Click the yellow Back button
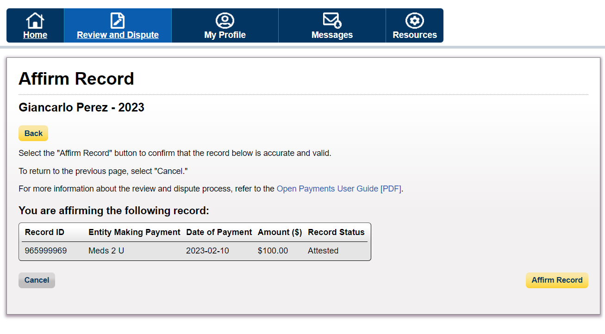605x334 pixels. pyautogui.click(x=33, y=133)
